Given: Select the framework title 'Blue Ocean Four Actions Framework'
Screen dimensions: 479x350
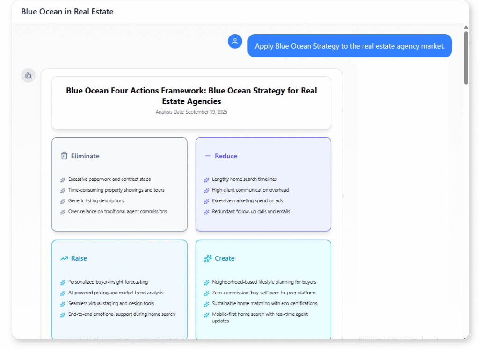Looking at the screenshot, I should tap(191, 95).
